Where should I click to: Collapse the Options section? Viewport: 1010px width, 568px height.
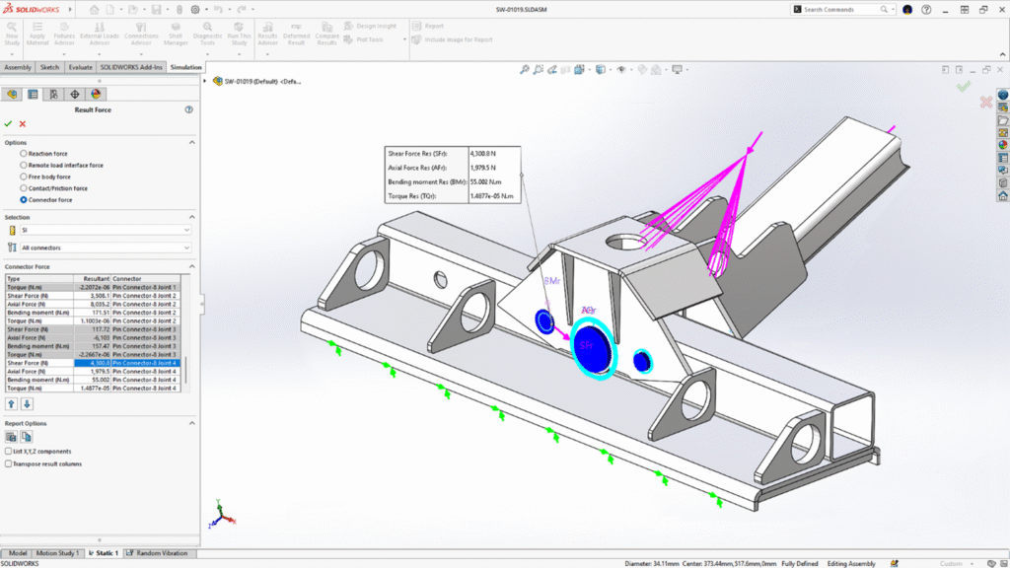click(x=190, y=142)
